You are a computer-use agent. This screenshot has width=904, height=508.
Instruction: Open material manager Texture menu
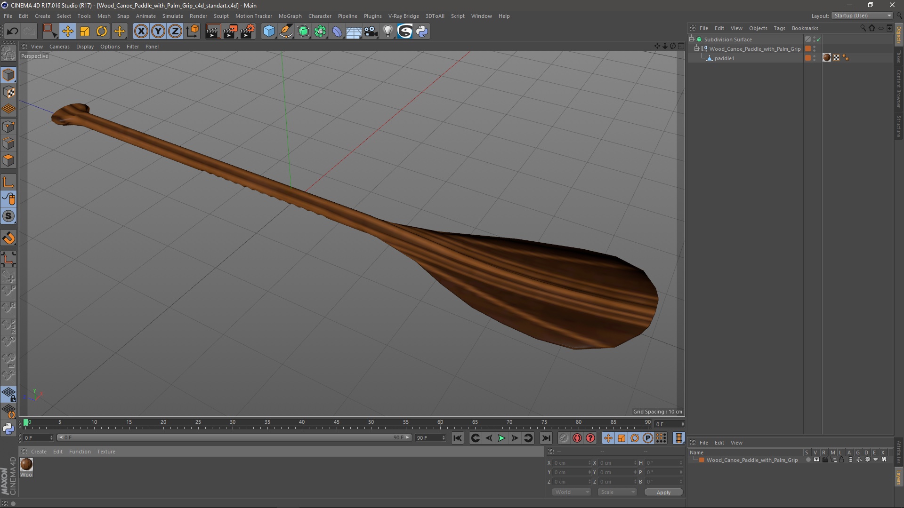106,452
